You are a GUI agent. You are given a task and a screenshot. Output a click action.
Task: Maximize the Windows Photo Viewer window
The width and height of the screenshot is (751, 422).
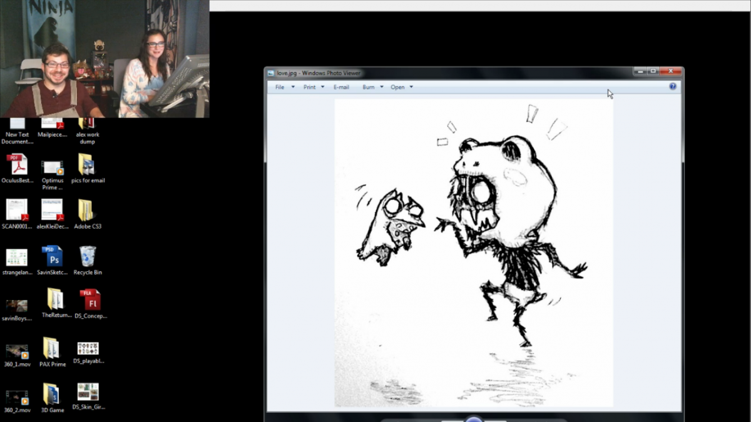tap(653, 71)
